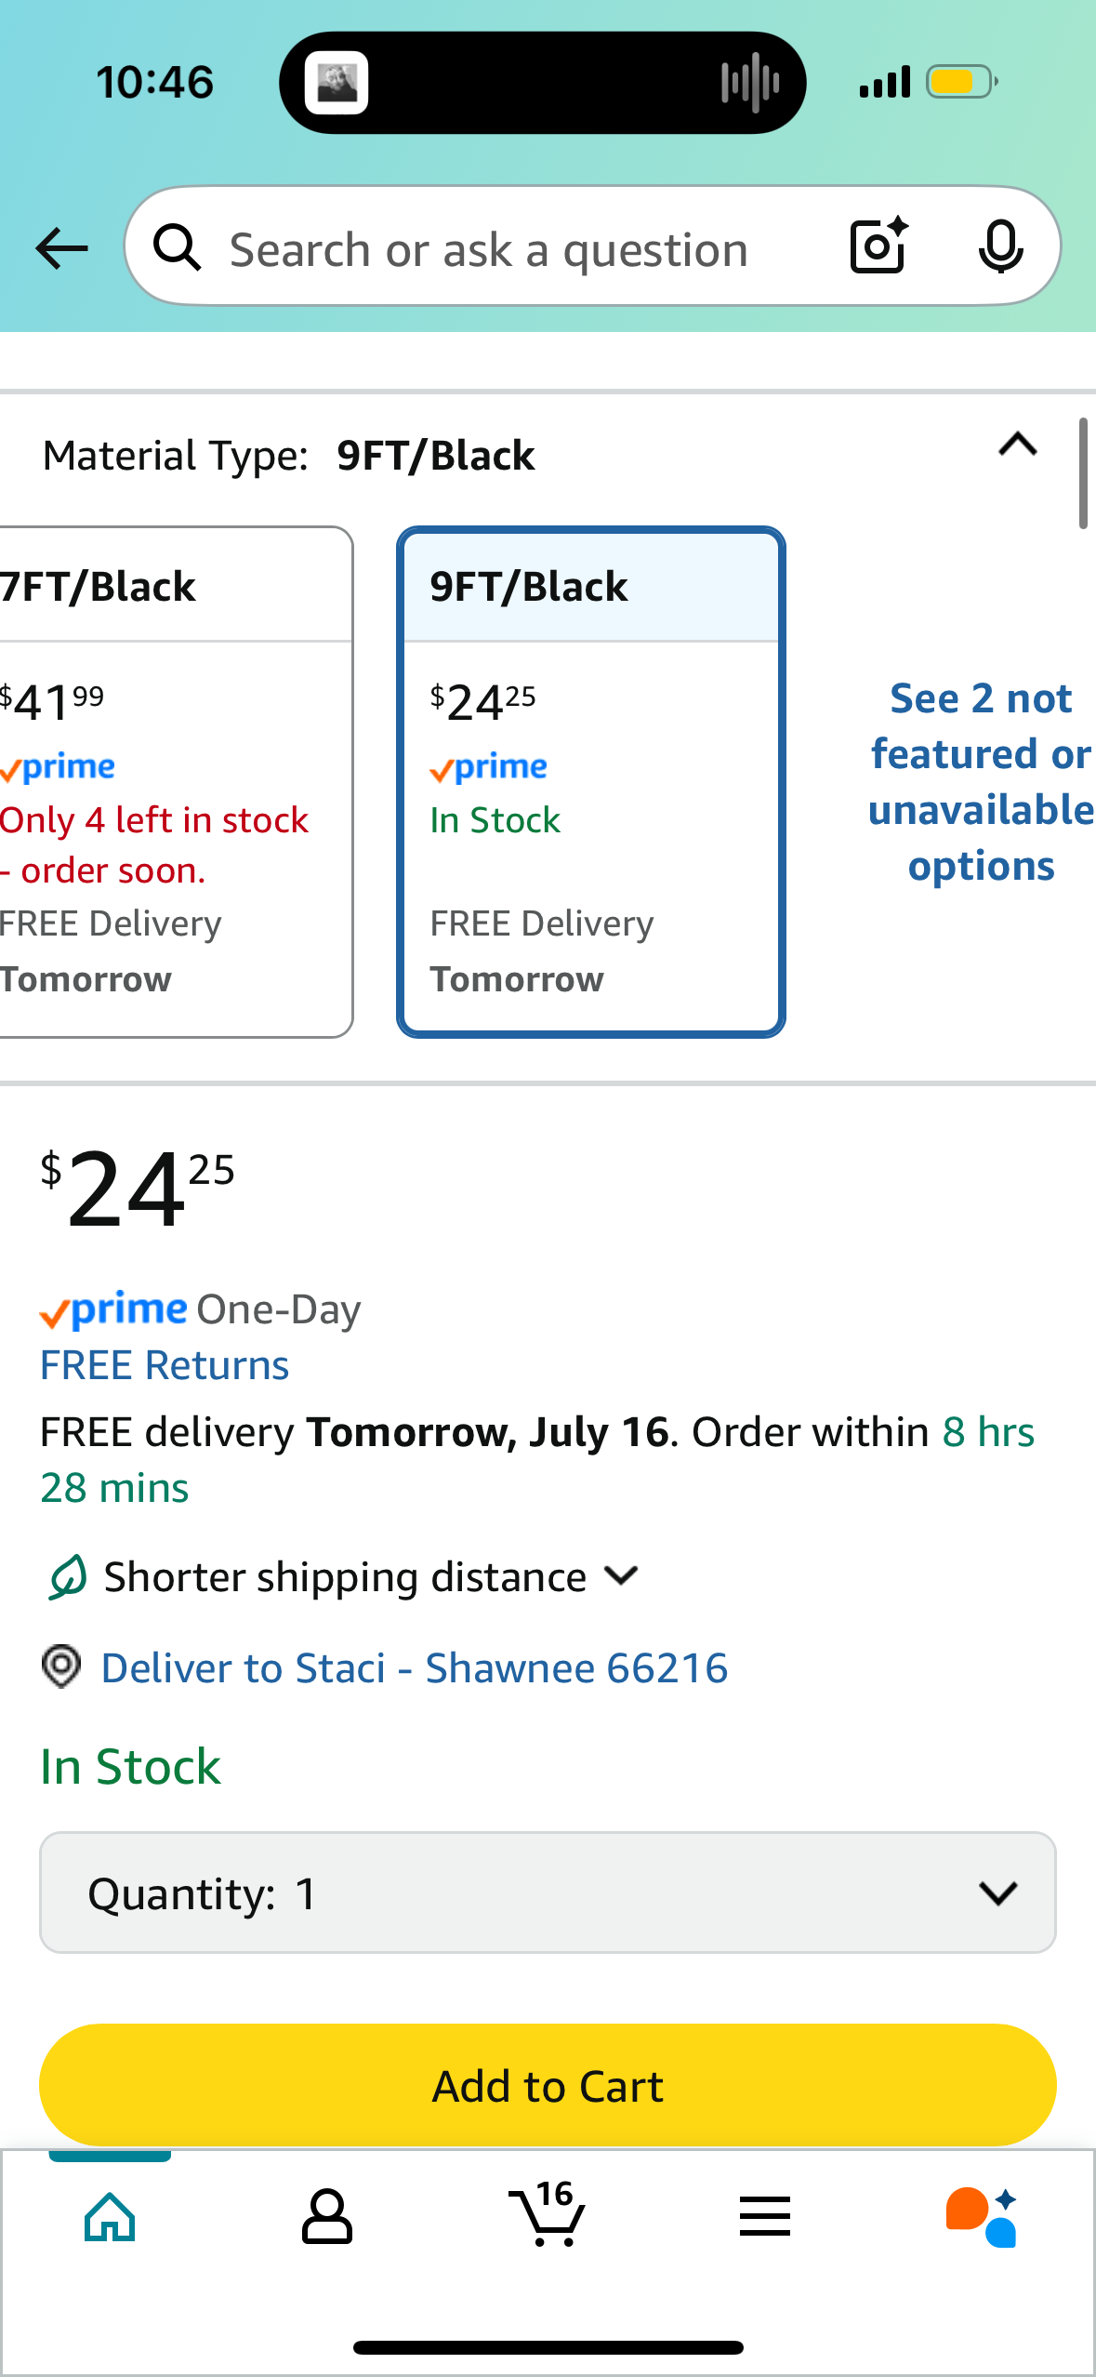Select the 9FT/Black option
The height and width of the screenshot is (2377, 1096).
(x=591, y=782)
